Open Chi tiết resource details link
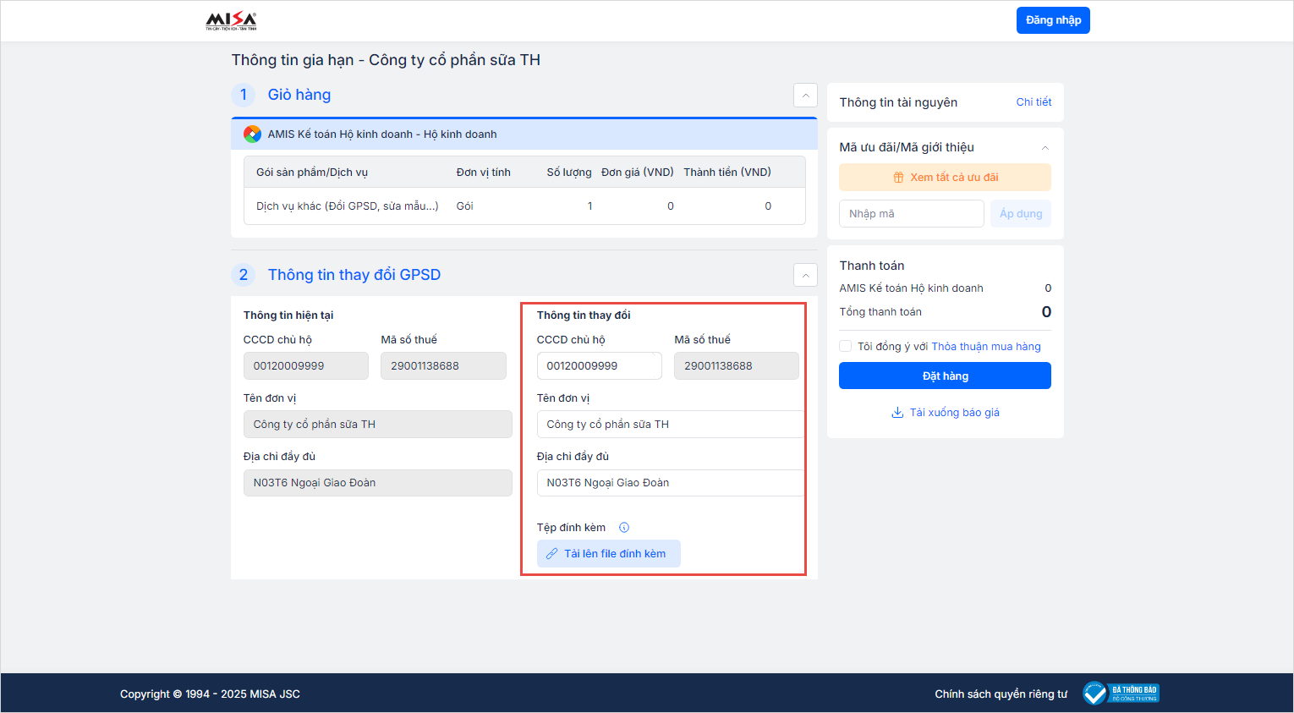Image resolution: width=1294 pixels, height=713 pixels. (1034, 102)
